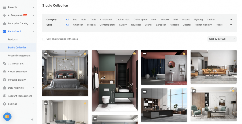Filter style by Modern
242x124 pixels.
point(91,25)
